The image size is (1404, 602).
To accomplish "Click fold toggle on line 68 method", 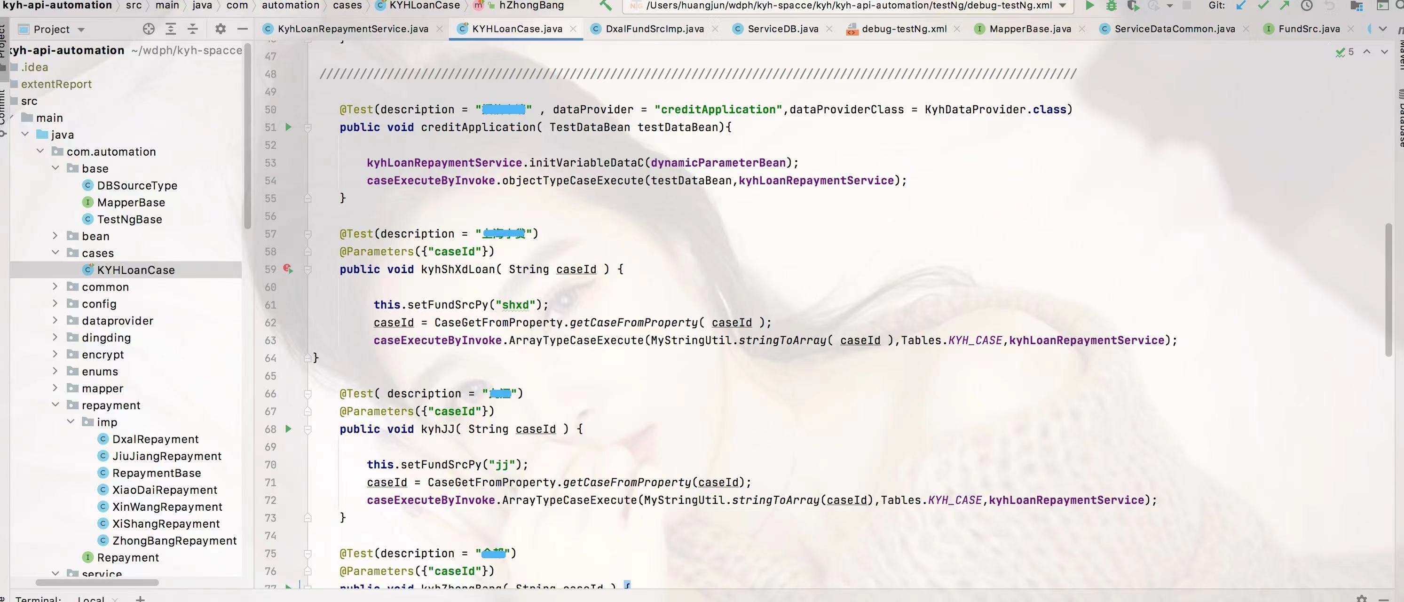I will tap(308, 429).
